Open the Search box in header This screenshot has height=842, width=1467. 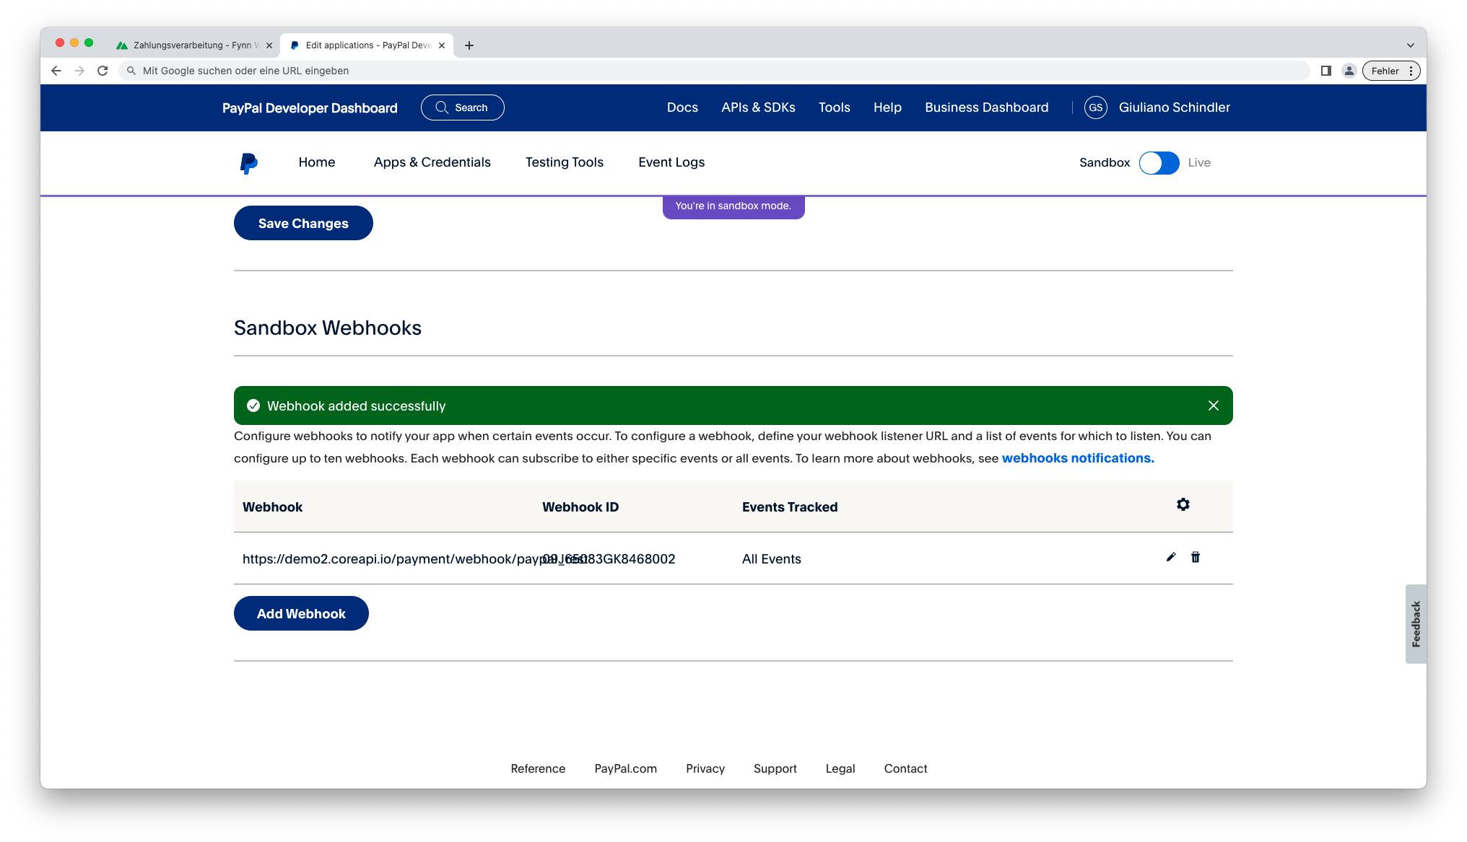463,108
